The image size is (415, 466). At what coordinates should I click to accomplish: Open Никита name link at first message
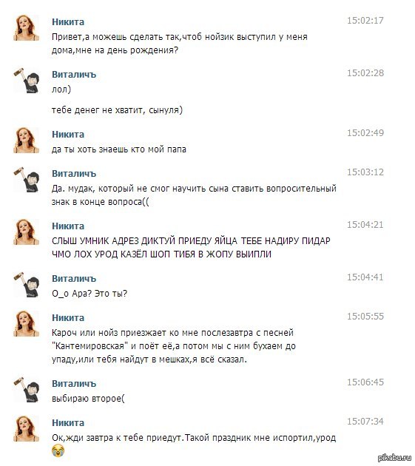[68, 22]
